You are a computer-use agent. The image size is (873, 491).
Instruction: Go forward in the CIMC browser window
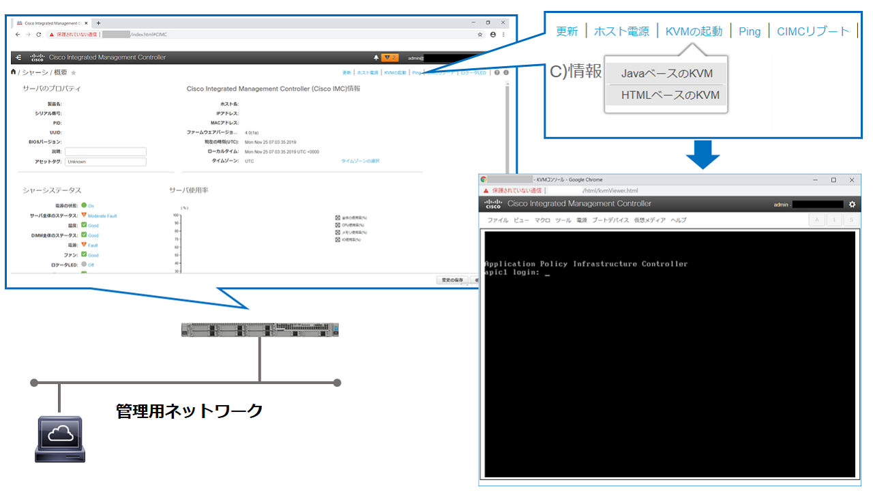(x=28, y=34)
